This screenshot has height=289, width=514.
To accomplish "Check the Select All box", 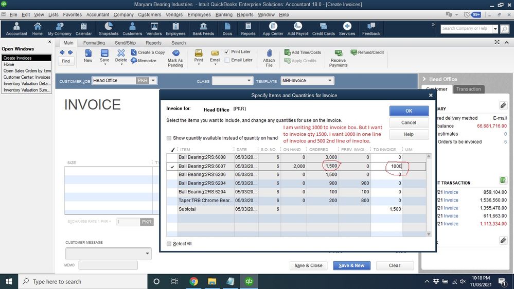I will click(x=169, y=244).
